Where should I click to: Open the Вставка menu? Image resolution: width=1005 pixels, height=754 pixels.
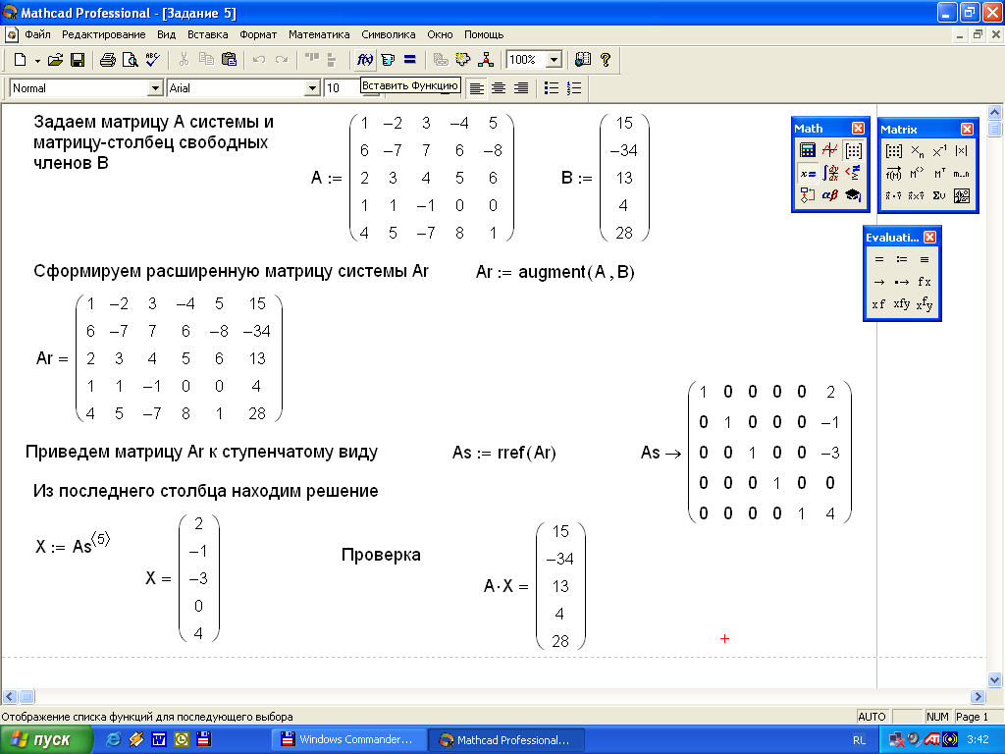tap(208, 34)
